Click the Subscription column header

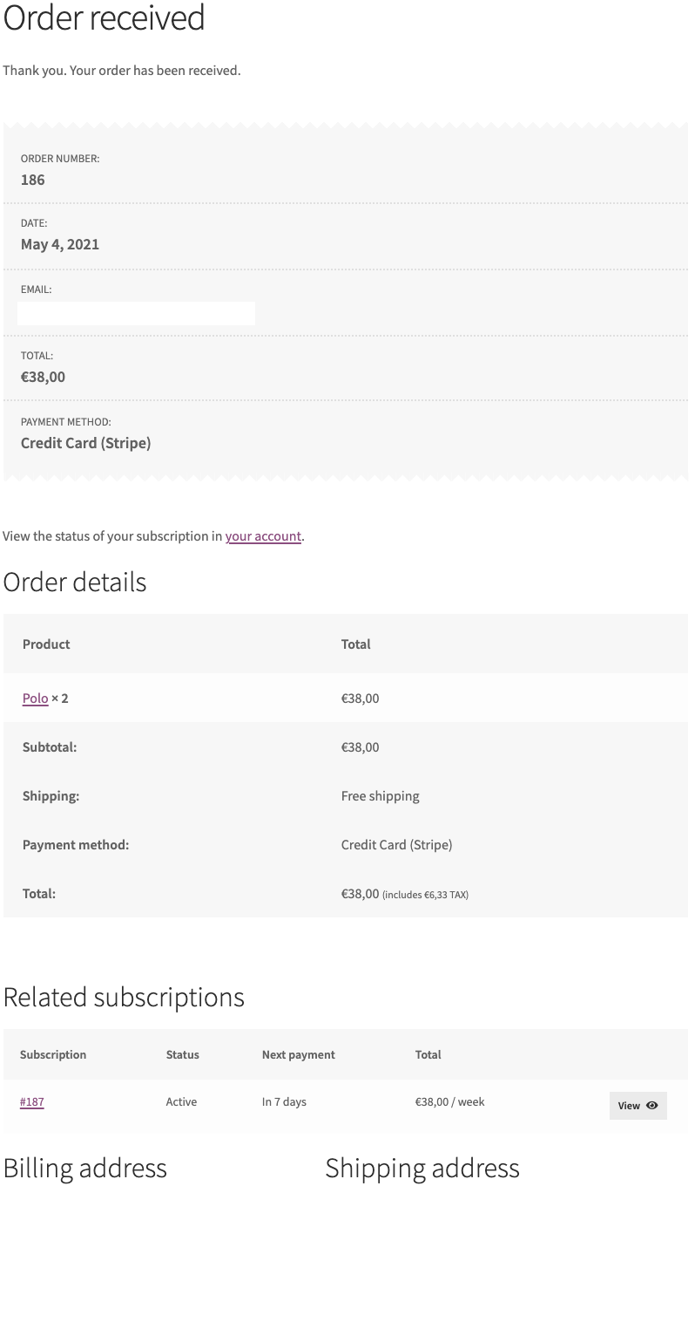(52, 1054)
